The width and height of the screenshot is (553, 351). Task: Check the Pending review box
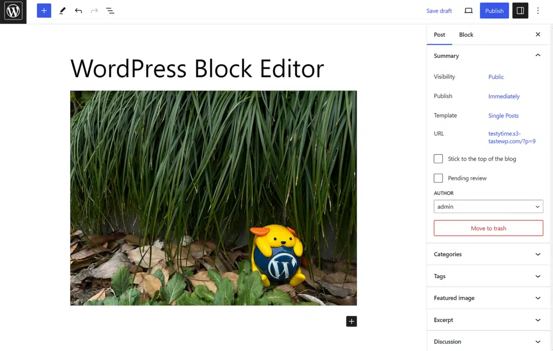tap(439, 178)
